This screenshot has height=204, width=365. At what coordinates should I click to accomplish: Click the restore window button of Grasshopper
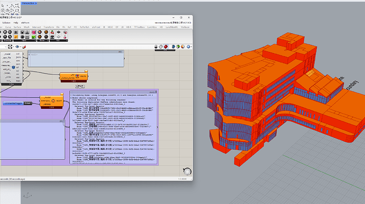181,17
